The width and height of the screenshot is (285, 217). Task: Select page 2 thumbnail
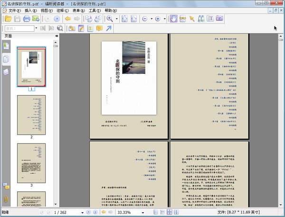point(31,114)
